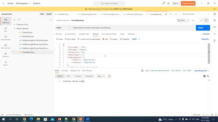The width and height of the screenshot is (218, 122).
Task: Copy the response with the copy icon
Action: pos(204,76)
